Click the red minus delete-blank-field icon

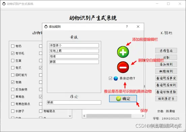pyautogui.click(x=123, y=67)
